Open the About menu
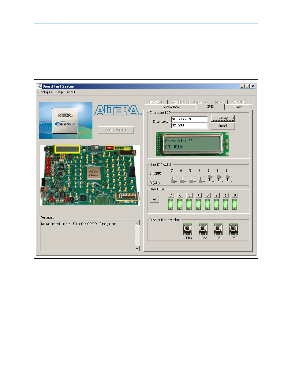 coord(71,92)
